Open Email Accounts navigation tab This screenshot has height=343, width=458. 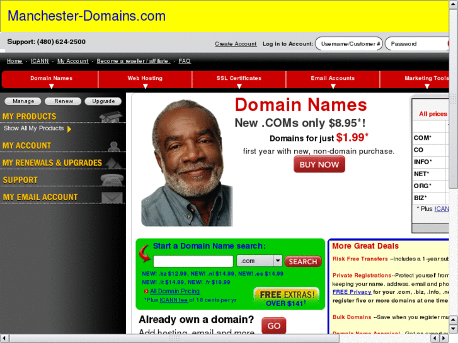pos(333,79)
